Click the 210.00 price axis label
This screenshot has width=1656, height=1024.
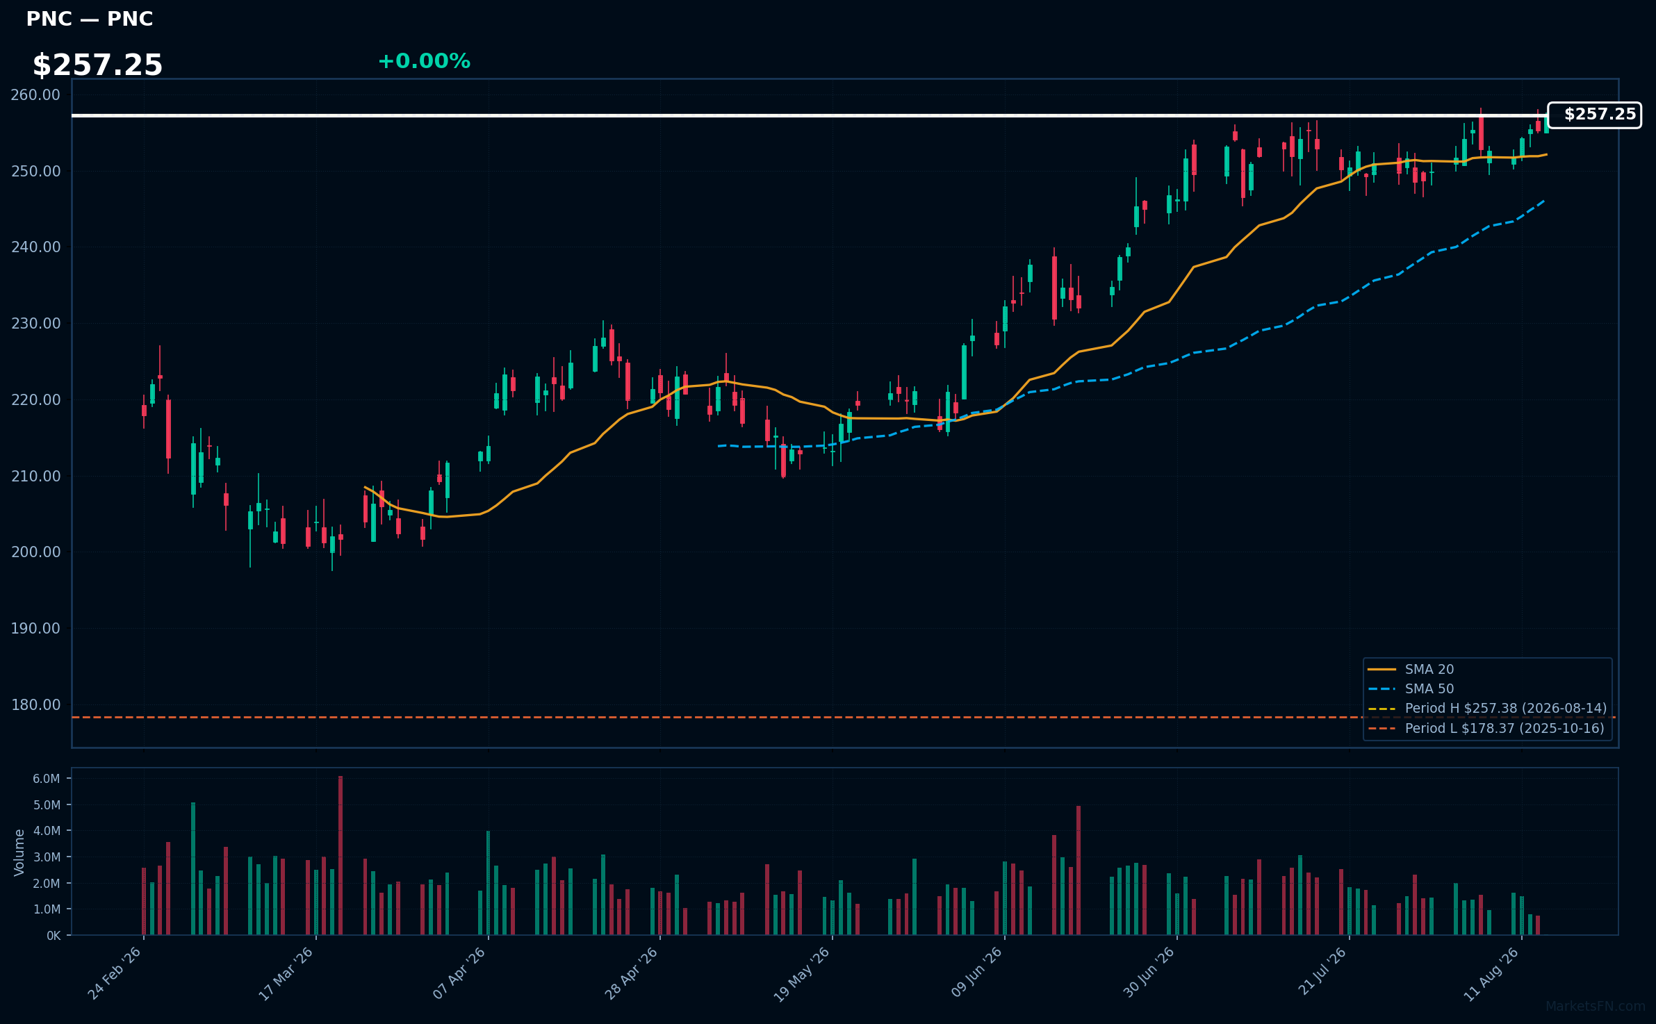point(35,477)
